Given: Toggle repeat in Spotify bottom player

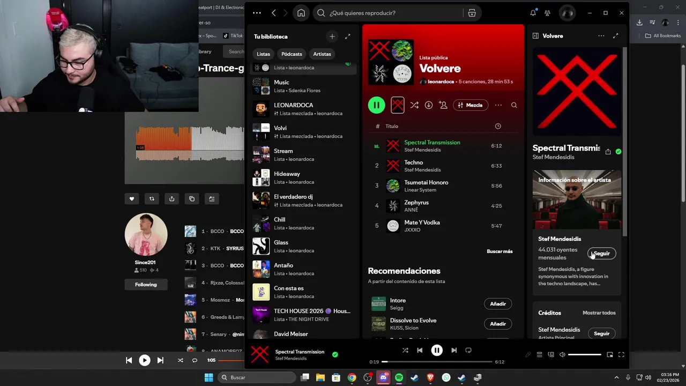Looking at the screenshot, I should pyautogui.click(x=468, y=350).
